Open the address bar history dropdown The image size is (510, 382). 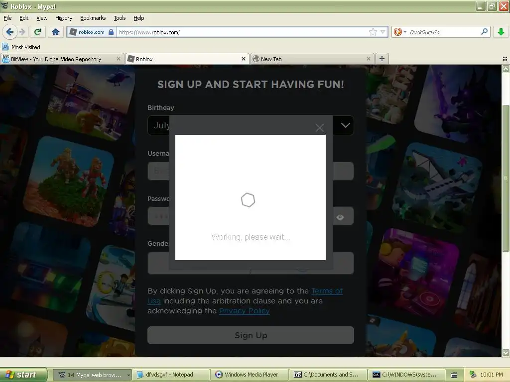(383, 32)
